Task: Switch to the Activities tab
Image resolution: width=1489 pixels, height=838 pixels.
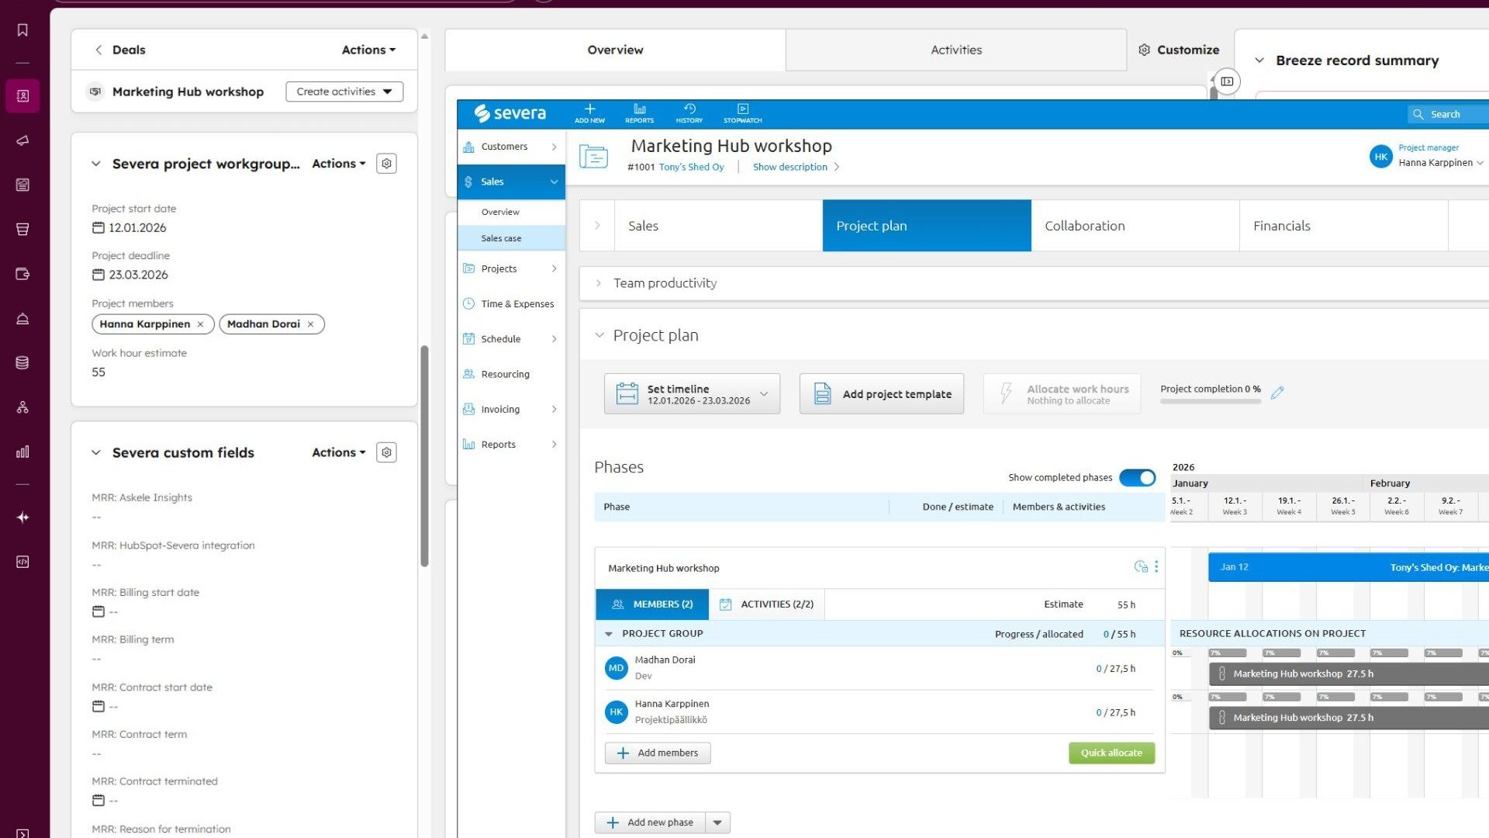Action: [955, 50]
